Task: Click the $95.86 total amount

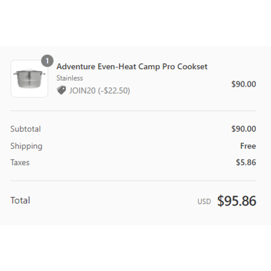Action: (x=237, y=201)
